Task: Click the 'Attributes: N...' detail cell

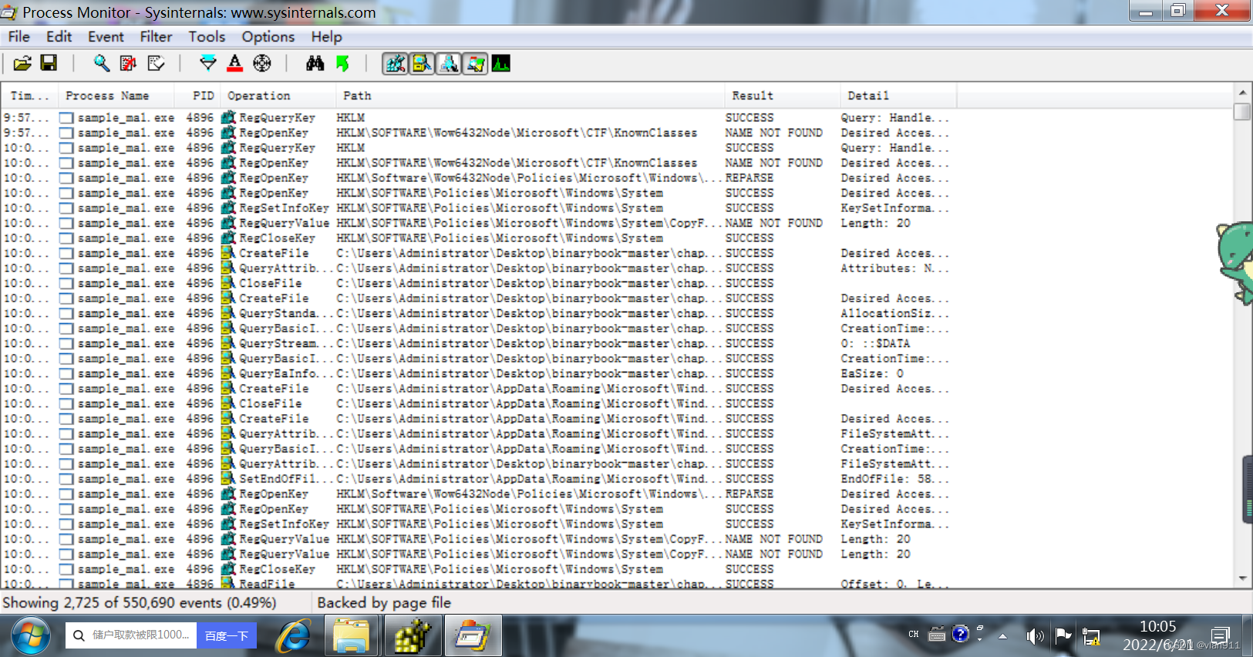Action: (x=894, y=268)
